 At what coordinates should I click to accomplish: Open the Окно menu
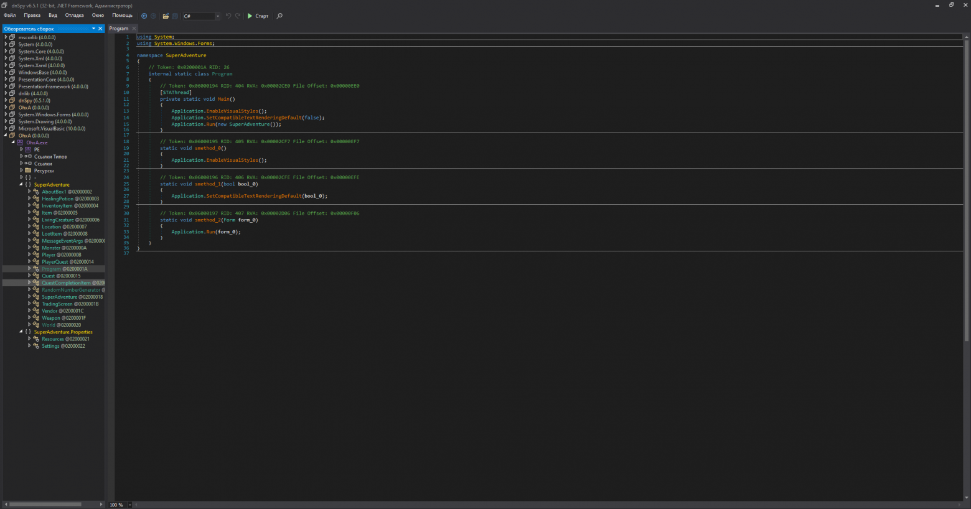coord(98,16)
